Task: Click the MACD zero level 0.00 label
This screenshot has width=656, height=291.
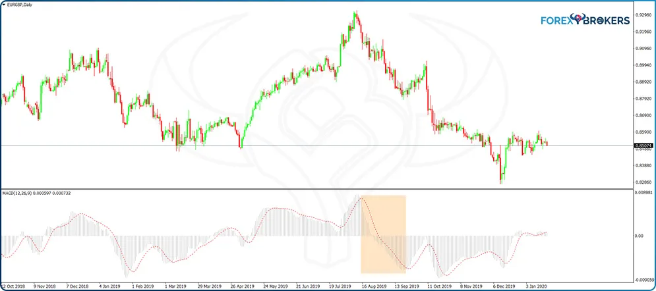Action: click(x=639, y=235)
